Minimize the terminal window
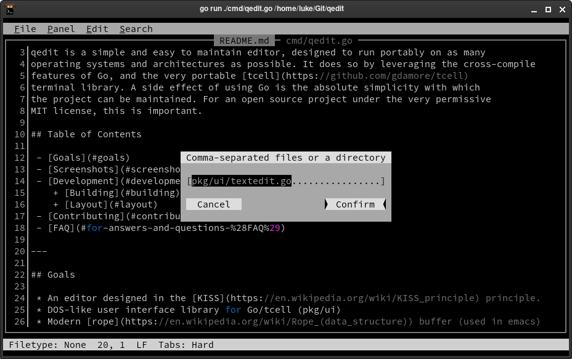 tap(534, 10)
